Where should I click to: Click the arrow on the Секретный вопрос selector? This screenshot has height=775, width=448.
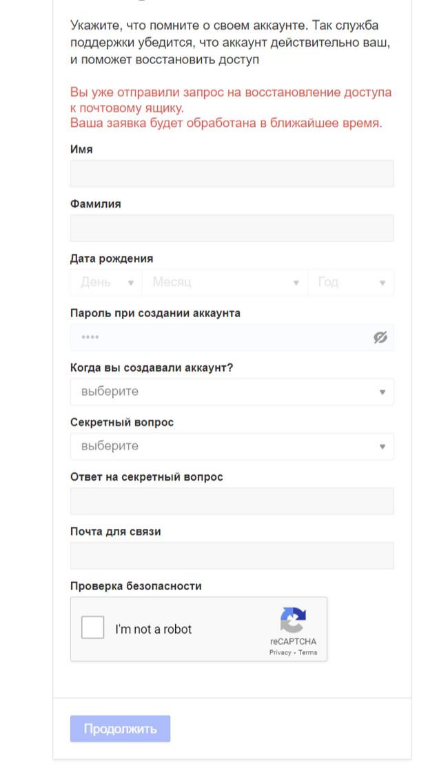pos(383,446)
